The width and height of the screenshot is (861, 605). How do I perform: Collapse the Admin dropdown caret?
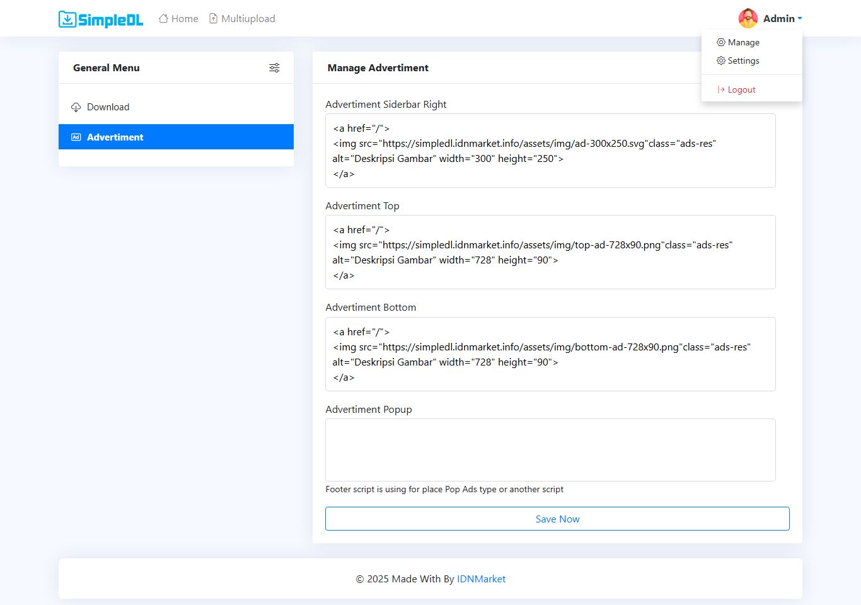[800, 19]
